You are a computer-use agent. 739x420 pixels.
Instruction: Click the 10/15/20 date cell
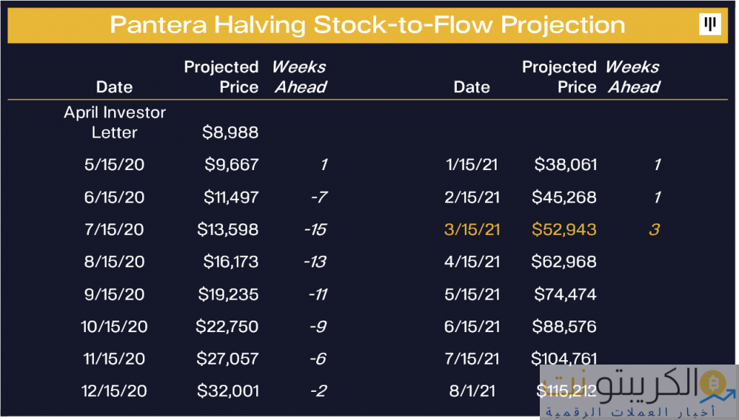tap(115, 326)
